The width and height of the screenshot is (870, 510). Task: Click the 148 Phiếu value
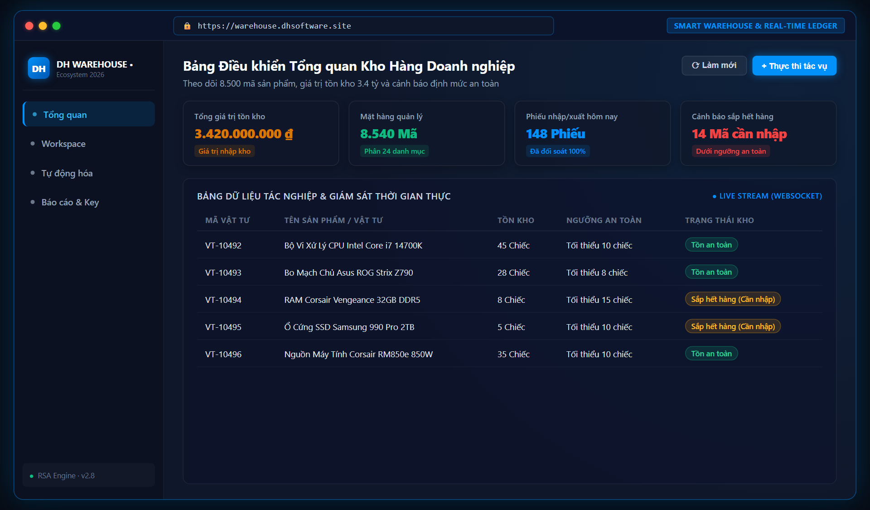click(x=556, y=134)
